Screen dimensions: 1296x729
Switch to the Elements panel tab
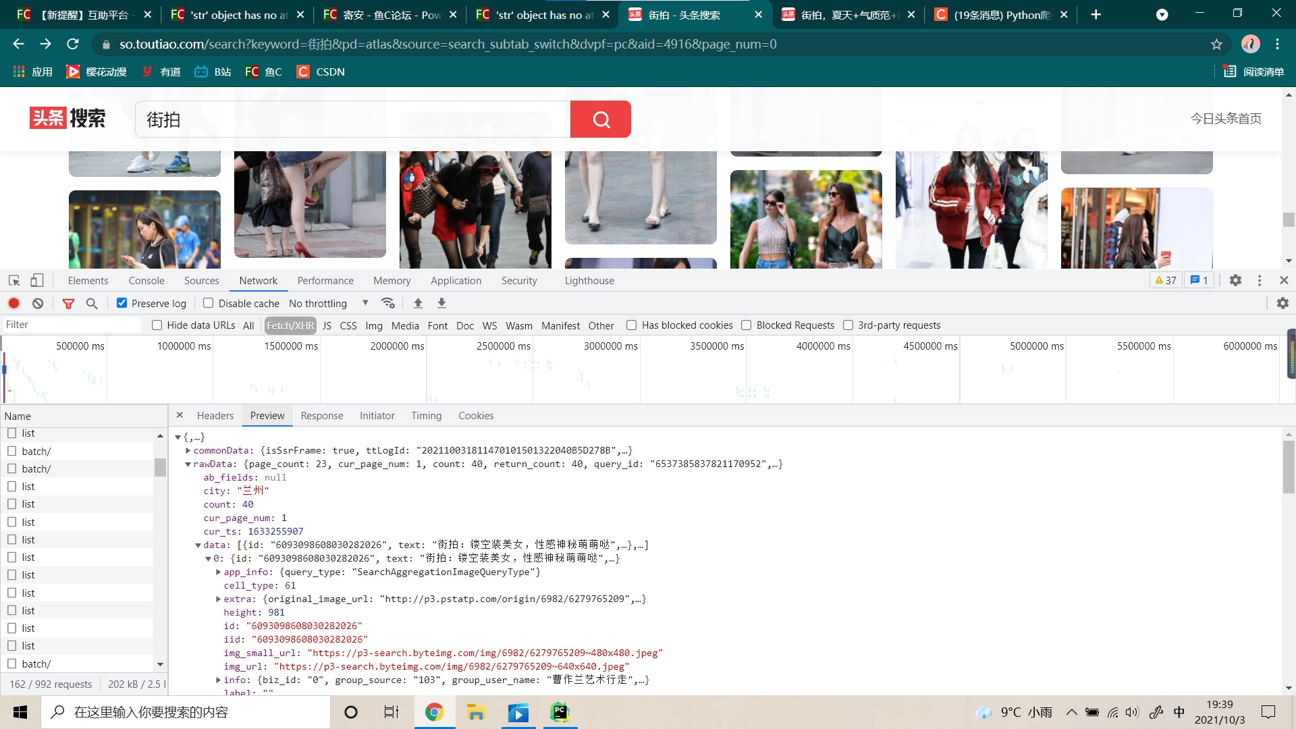[x=88, y=280]
